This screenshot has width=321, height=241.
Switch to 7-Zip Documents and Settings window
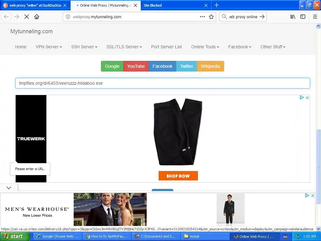coord(156,236)
